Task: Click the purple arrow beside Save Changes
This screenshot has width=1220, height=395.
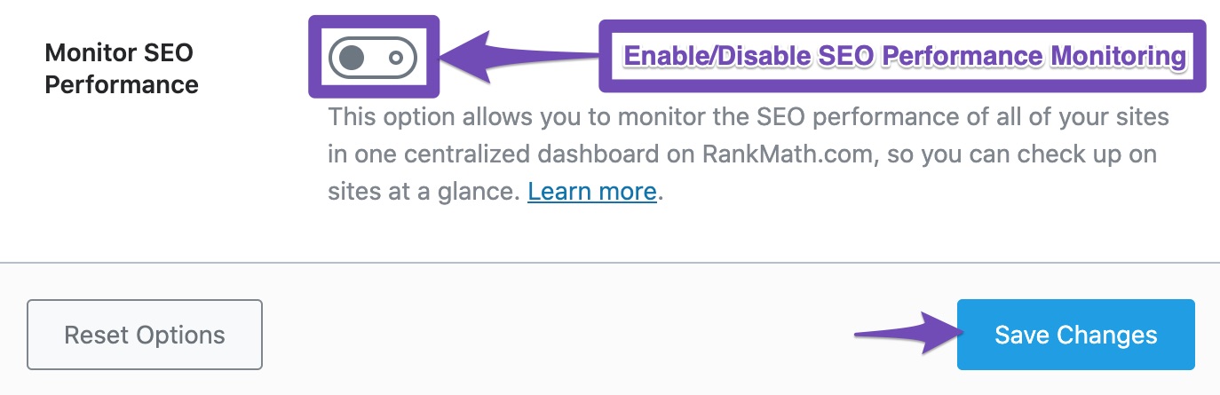Action: 904,335
